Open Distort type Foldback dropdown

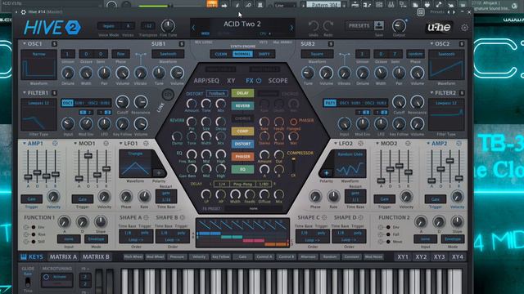tap(217, 93)
